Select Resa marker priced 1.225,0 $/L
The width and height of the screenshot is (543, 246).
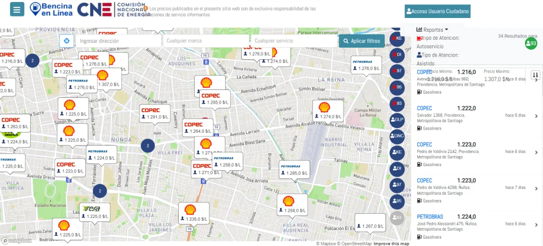pos(94,213)
